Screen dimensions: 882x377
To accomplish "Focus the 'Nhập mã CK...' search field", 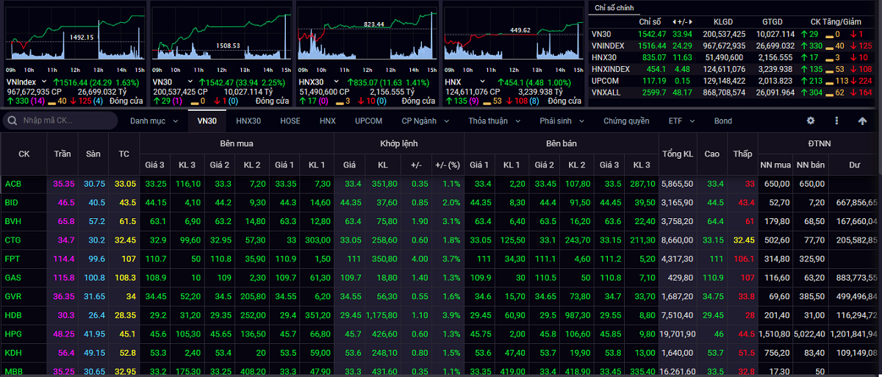I will point(60,121).
